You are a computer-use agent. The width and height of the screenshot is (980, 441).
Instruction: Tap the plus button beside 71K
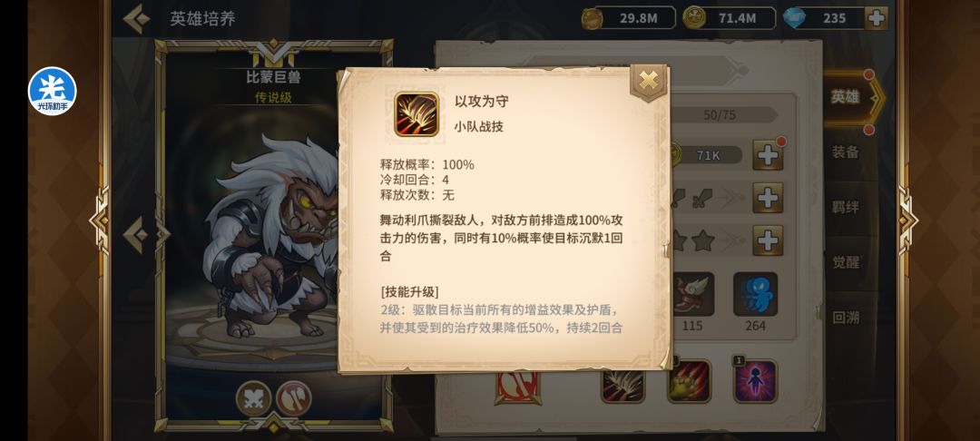tap(768, 155)
